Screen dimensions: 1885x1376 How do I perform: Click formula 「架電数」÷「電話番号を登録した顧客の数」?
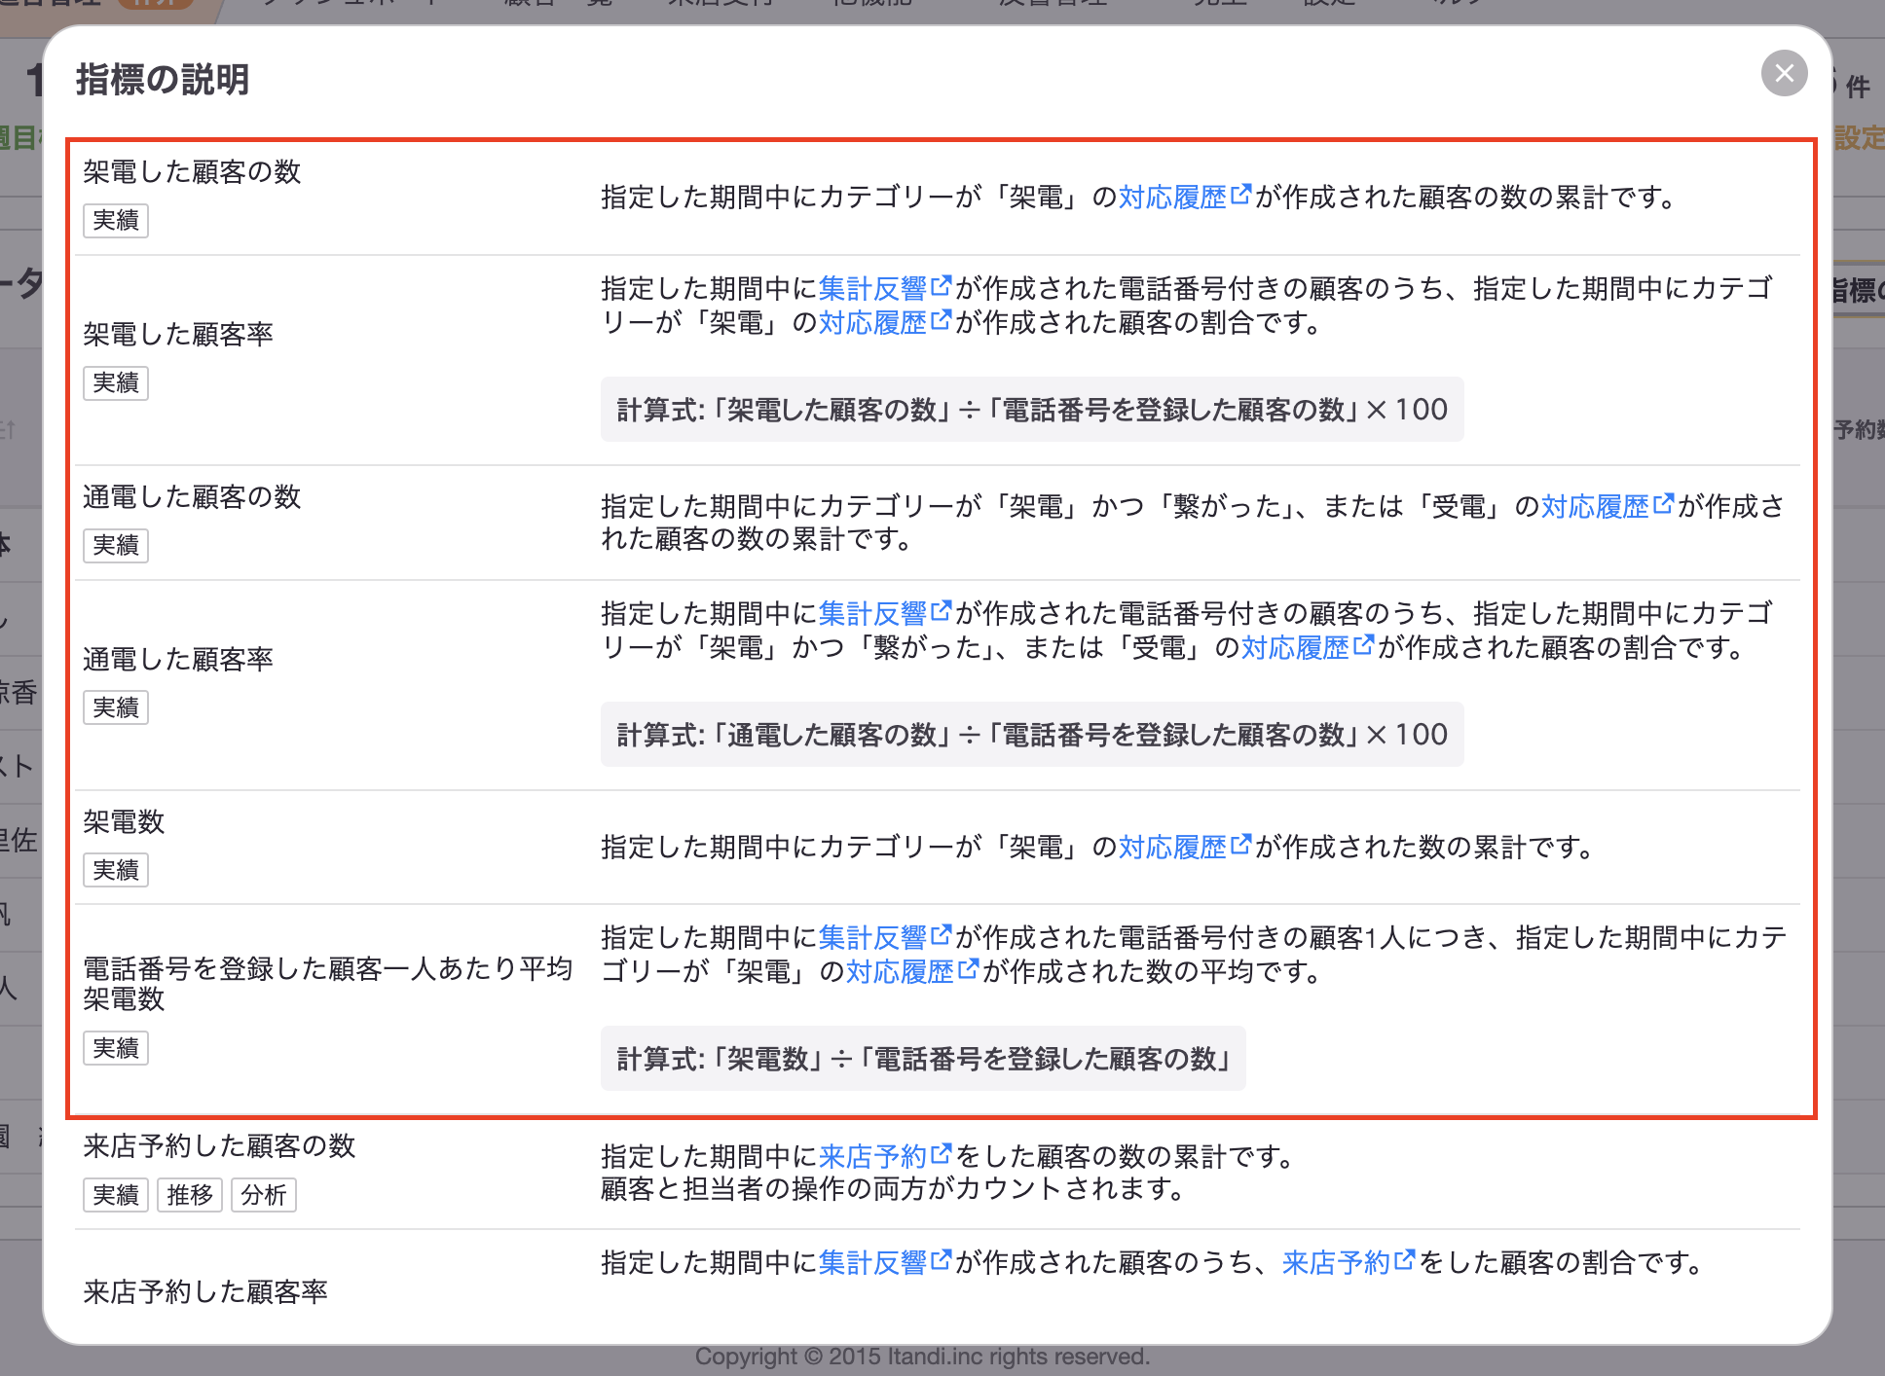[x=923, y=1059]
